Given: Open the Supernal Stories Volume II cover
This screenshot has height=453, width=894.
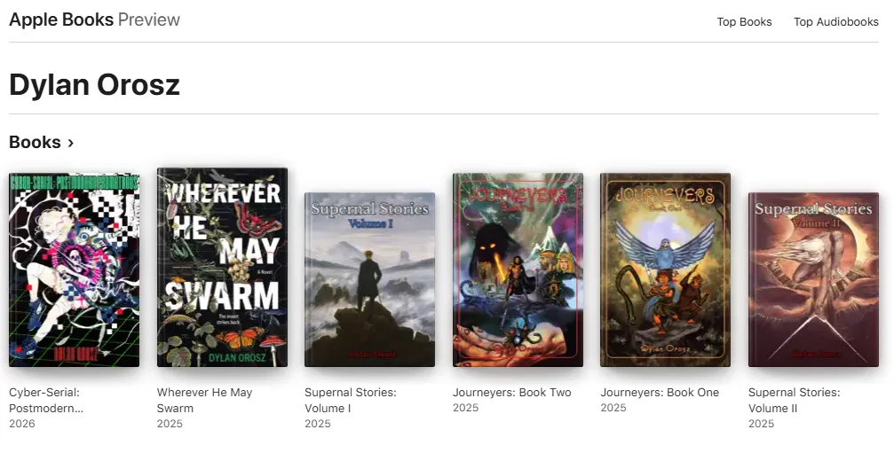Looking at the screenshot, I should pyautogui.click(x=813, y=279).
